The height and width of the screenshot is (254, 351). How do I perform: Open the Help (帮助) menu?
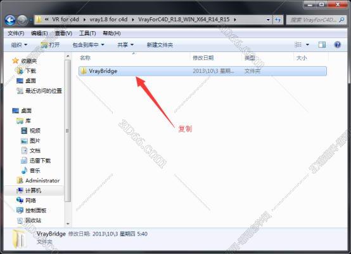pos(112,34)
